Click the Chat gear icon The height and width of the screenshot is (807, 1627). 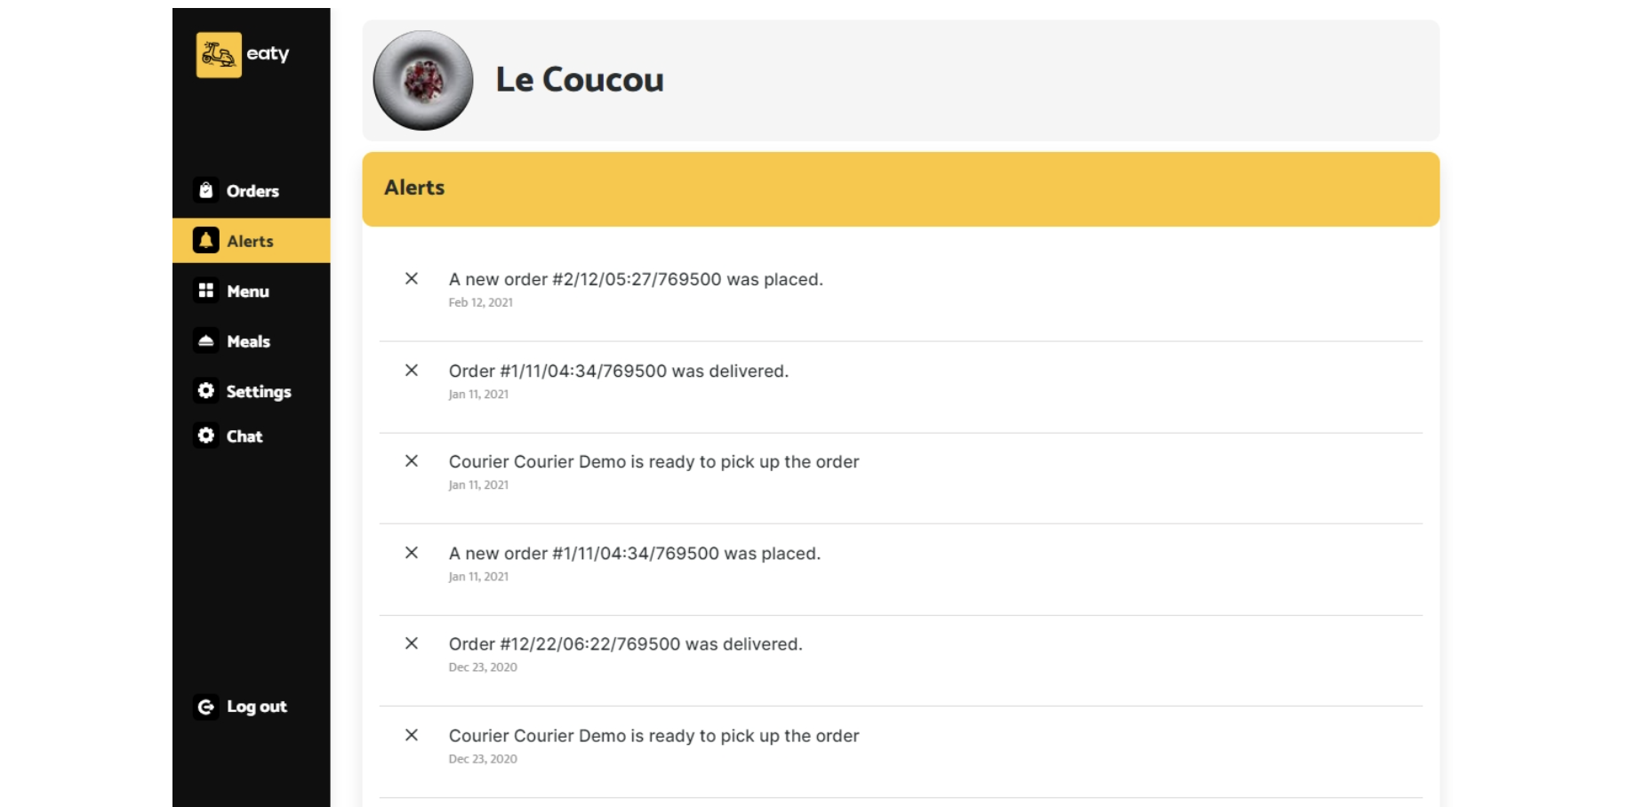click(206, 435)
